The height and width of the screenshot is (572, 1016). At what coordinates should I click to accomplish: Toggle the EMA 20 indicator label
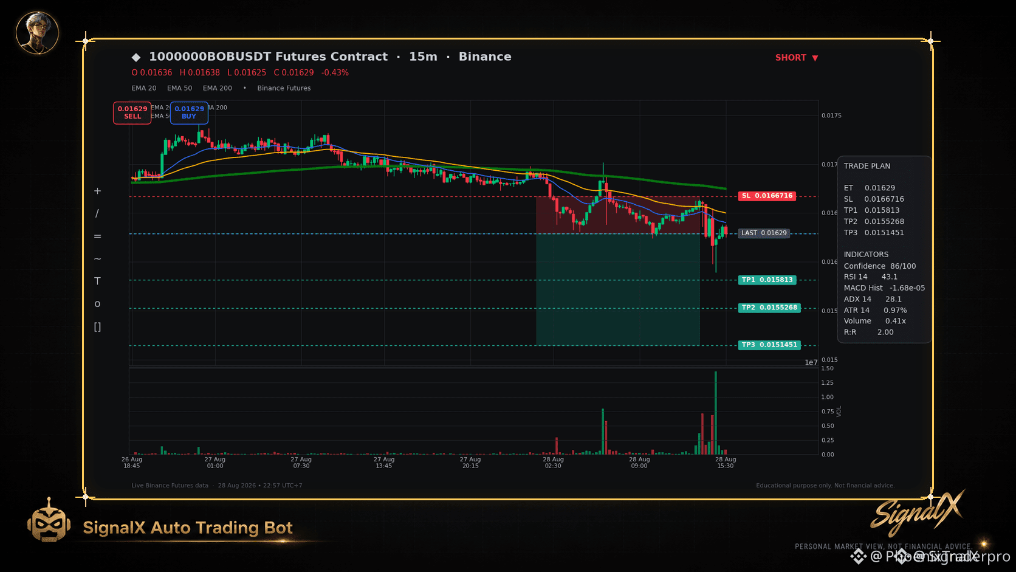pyautogui.click(x=144, y=88)
